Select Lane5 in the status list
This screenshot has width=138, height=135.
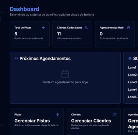coord(132,97)
